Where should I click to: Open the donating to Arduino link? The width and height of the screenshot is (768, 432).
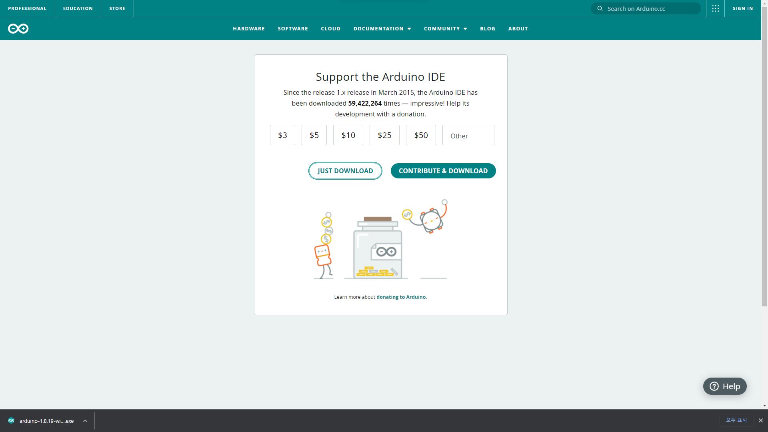point(401,297)
